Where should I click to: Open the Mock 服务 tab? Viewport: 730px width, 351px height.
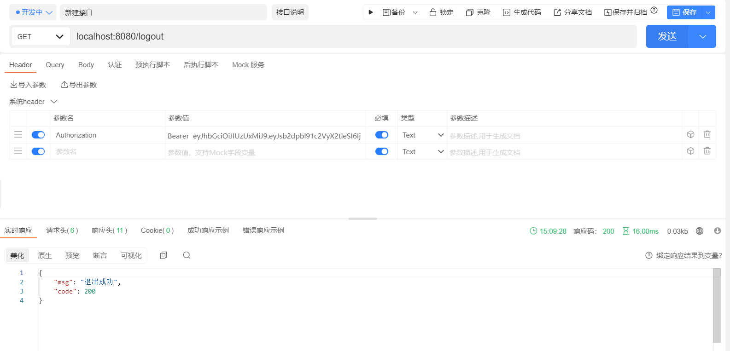click(x=248, y=65)
